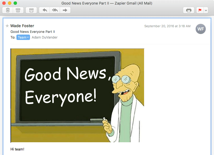The height and width of the screenshot is (155, 214).
Task: Close the message window
Action: click(x=4, y=3)
